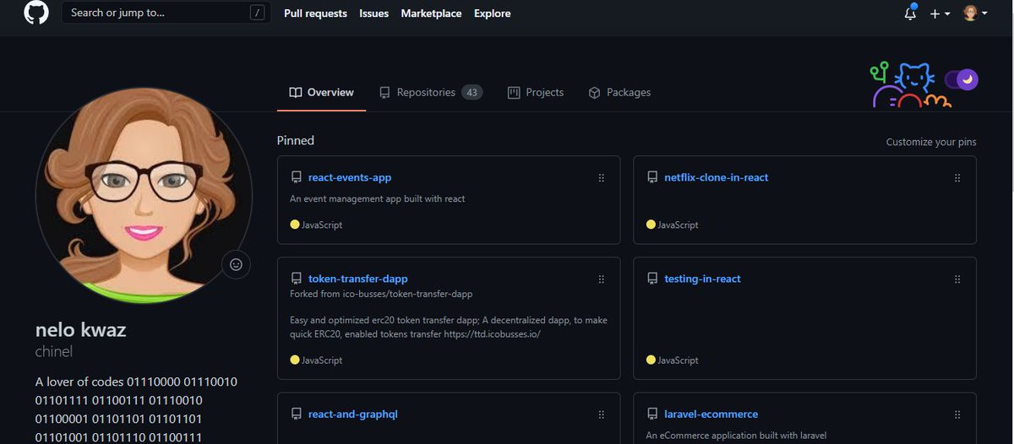Open the GitHub Octocat home logo
This screenshot has height=444, width=1014.
36,13
